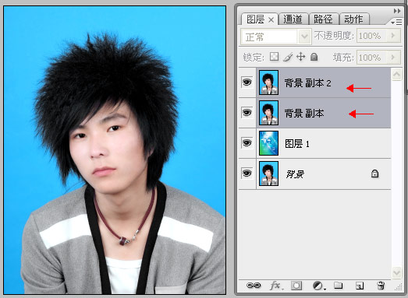The height and width of the screenshot is (298, 408).
Task: Select the 背景 副本 layer thumbnail
Action: pyautogui.click(x=269, y=113)
